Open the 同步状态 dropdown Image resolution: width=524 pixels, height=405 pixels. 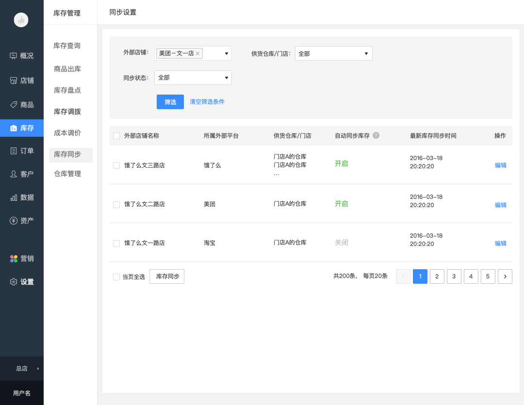point(226,78)
